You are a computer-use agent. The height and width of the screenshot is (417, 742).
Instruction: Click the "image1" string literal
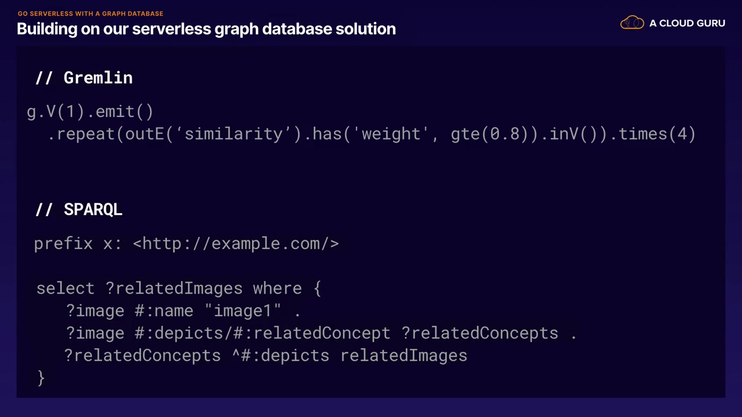click(x=243, y=311)
